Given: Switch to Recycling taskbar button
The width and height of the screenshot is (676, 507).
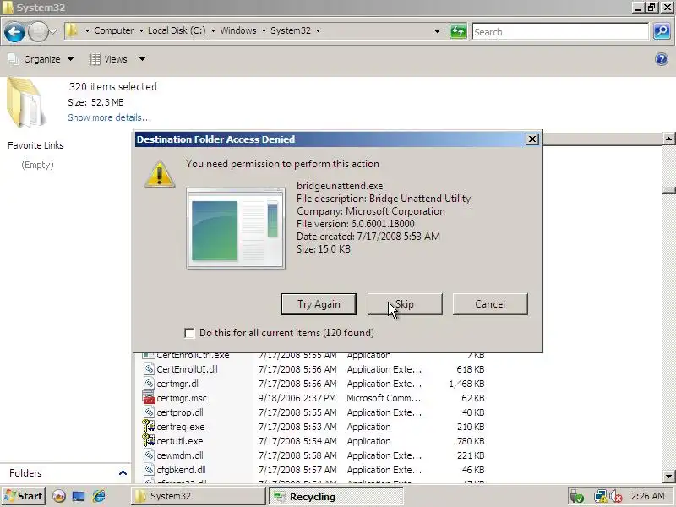Looking at the screenshot, I should click(x=335, y=497).
